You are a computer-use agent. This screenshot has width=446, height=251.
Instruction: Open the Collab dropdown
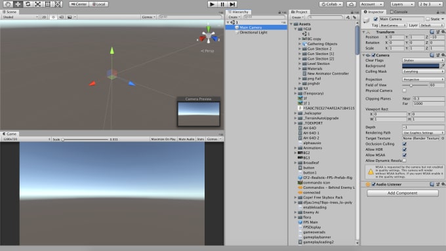tap(331, 5)
